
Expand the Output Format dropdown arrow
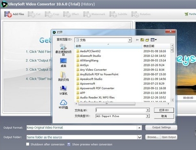click(139, 128)
